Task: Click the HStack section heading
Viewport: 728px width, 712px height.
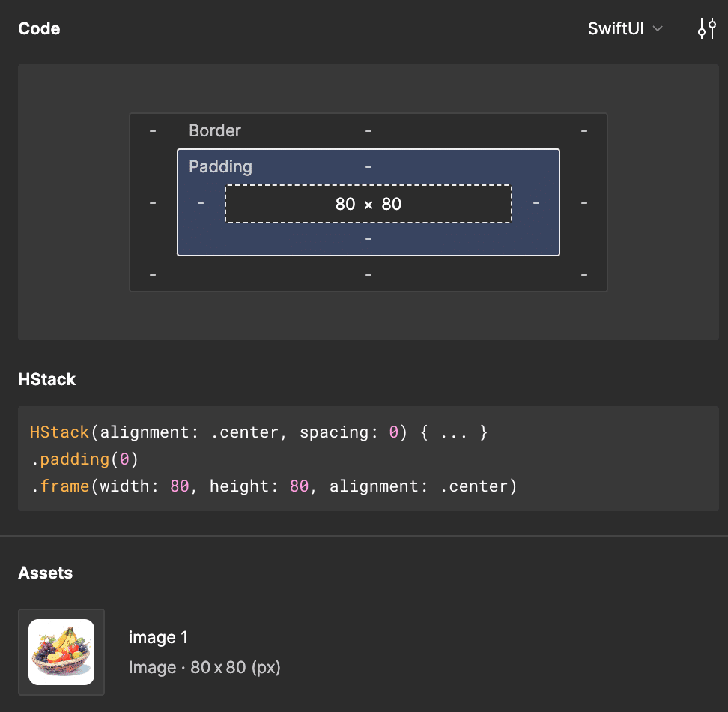Action: point(46,379)
